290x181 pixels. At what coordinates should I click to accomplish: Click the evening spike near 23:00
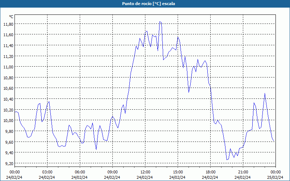pos(265,93)
